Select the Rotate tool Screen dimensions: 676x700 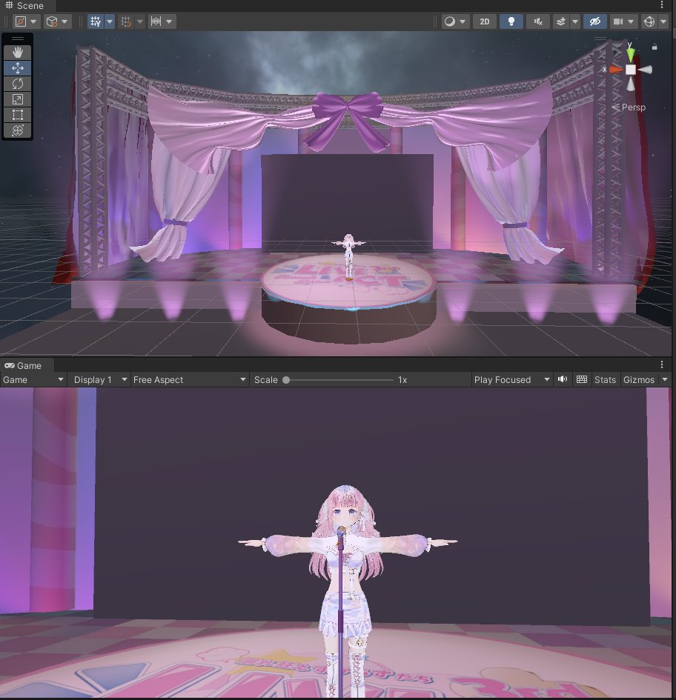(x=18, y=84)
